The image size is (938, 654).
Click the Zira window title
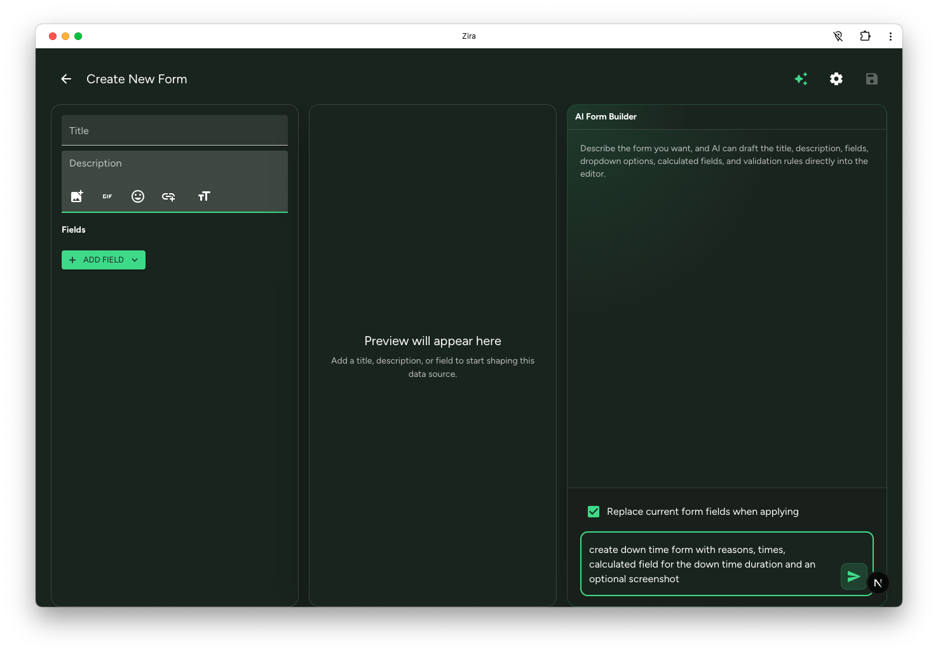click(x=469, y=36)
